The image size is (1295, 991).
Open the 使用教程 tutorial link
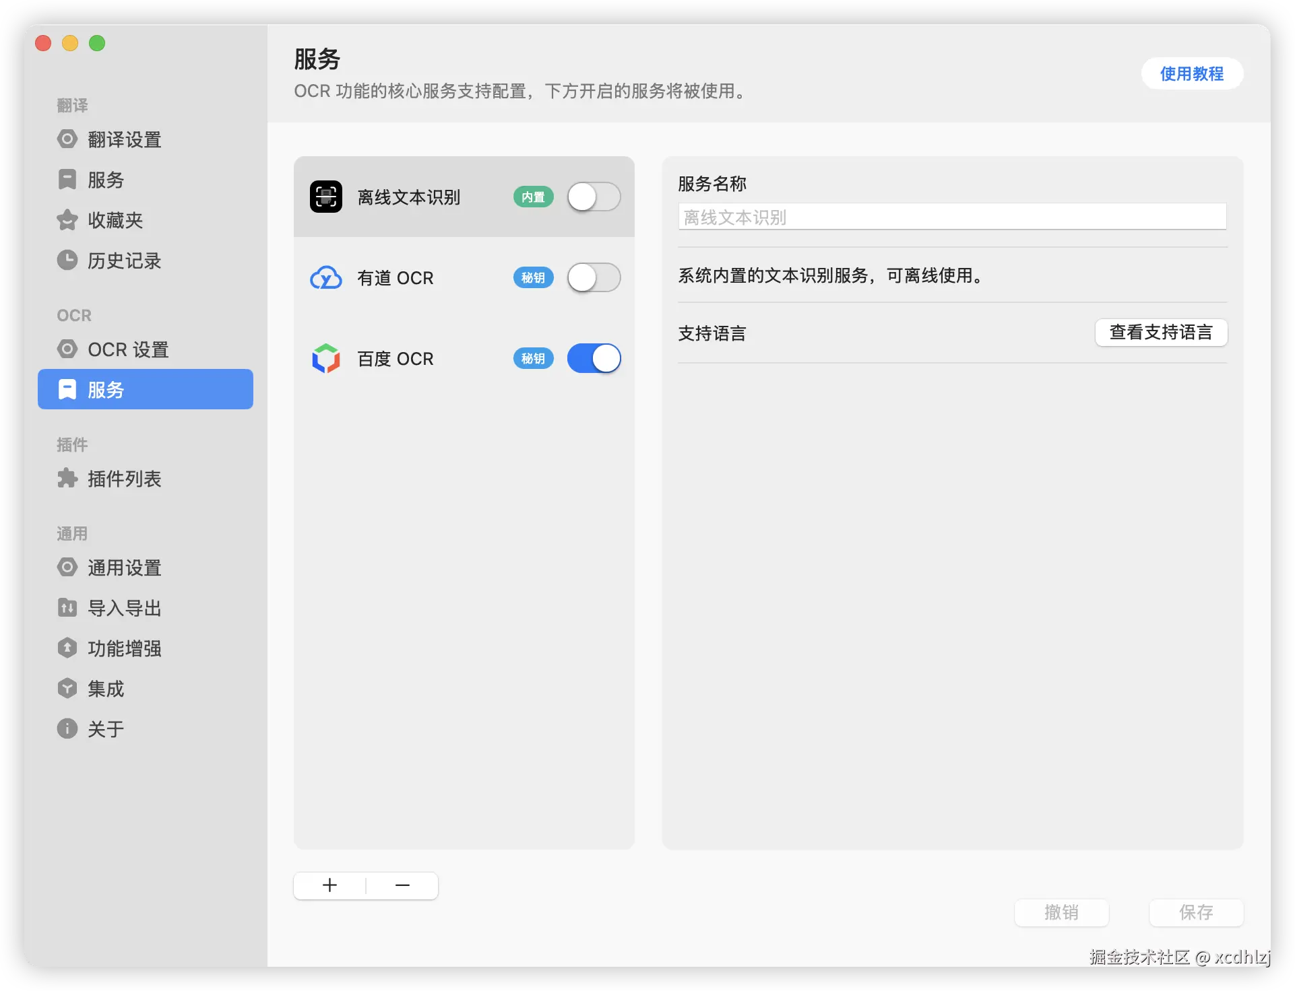(1191, 73)
